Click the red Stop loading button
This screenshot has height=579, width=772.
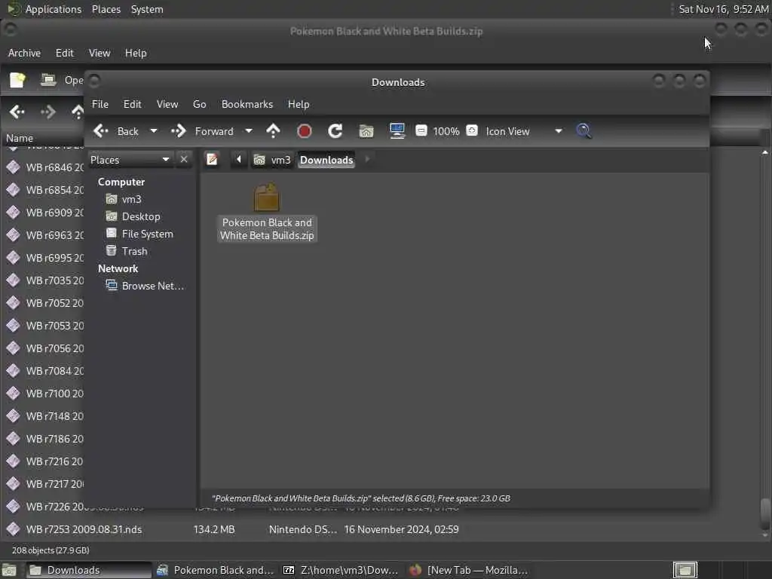tap(305, 131)
